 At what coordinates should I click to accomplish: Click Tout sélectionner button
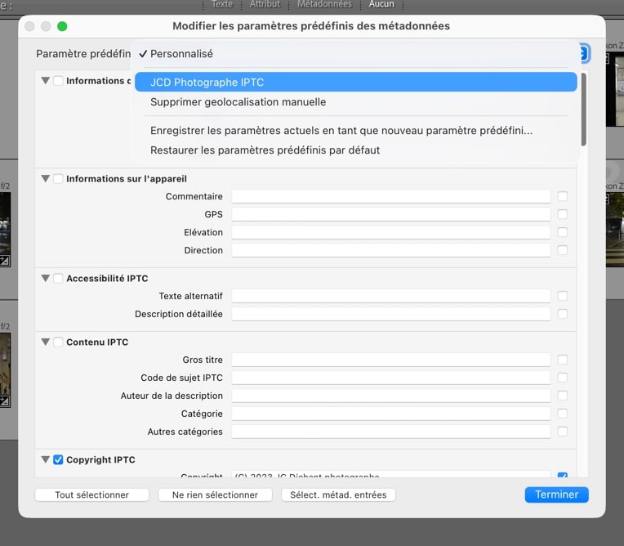[x=92, y=495]
